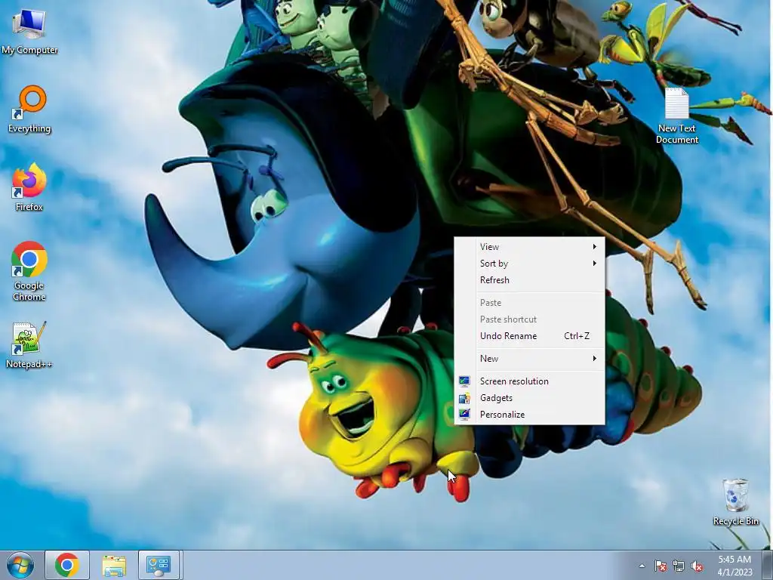Open the clock showing 5:45 AM
This screenshot has height=580, width=773.
(x=735, y=565)
